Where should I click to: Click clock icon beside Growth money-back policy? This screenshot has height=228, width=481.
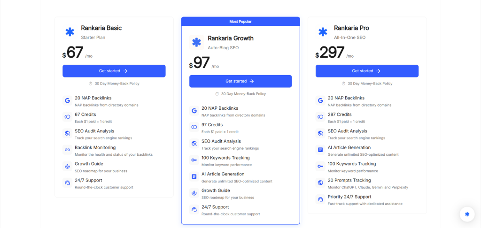[x=217, y=94]
